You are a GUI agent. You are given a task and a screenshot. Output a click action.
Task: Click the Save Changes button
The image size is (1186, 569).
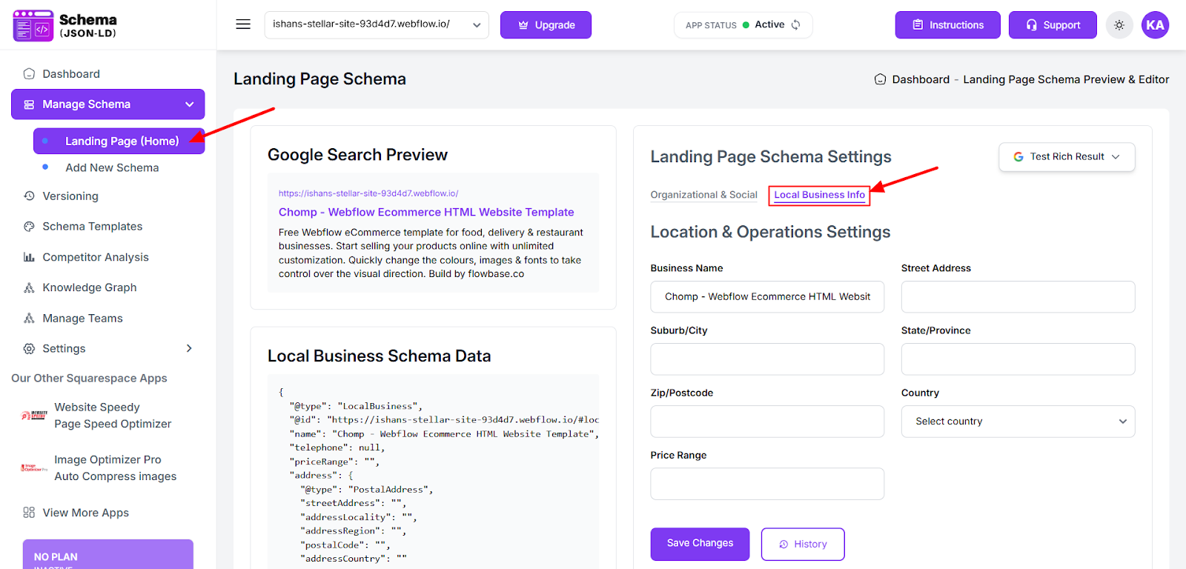pos(700,544)
